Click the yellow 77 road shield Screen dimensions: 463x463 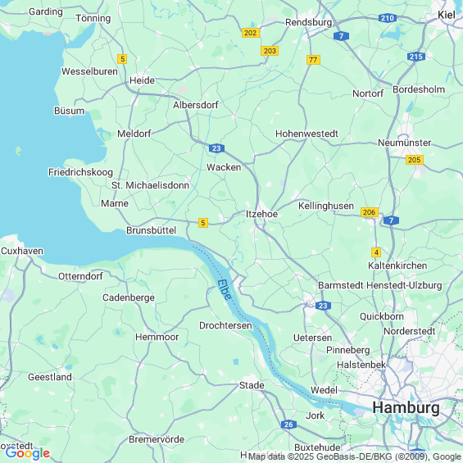point(313,60)
